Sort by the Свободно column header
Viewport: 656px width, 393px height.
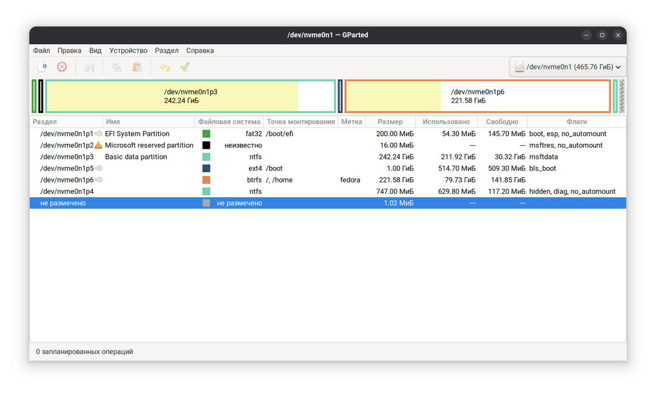pos(502,122)
